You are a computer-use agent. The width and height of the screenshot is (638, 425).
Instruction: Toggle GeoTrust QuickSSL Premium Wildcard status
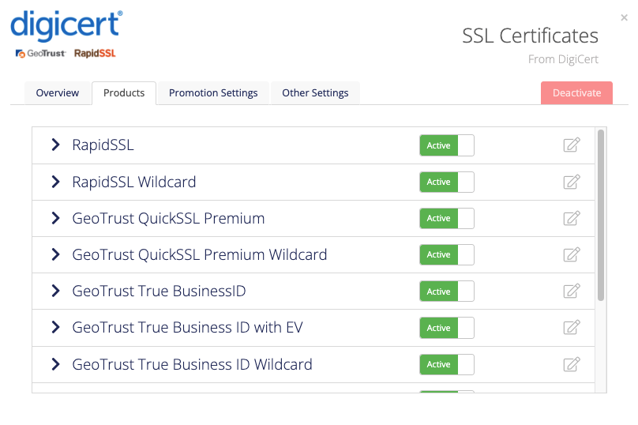click(x=447, y=255)
